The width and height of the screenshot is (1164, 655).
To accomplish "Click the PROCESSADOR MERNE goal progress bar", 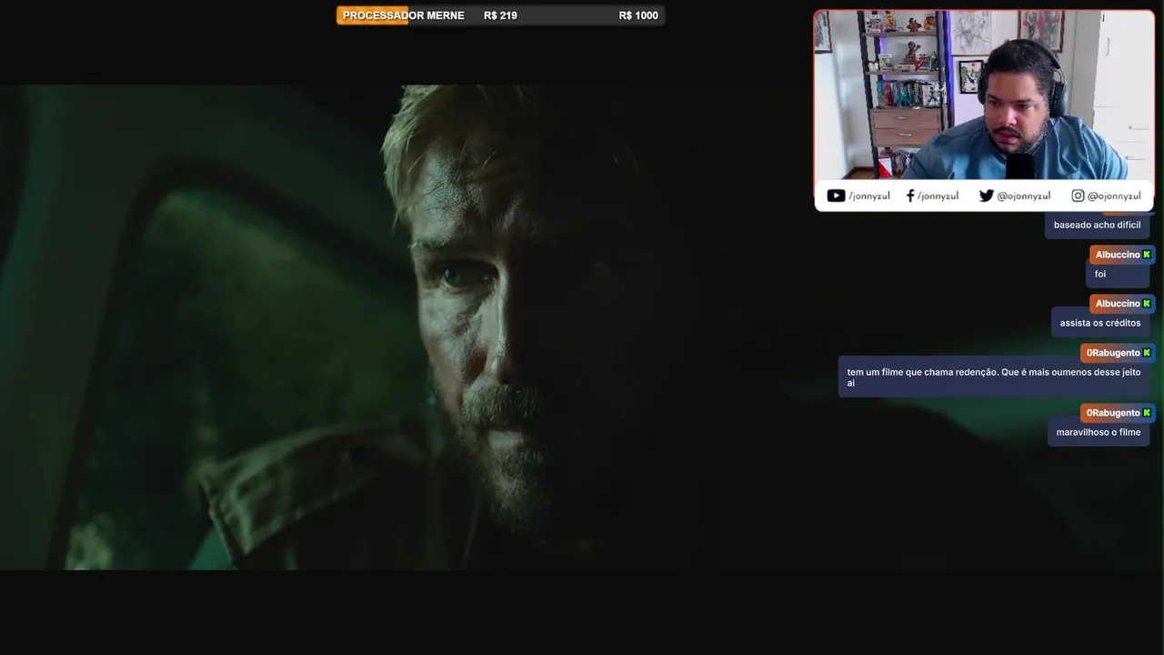I will coord(500,15).
